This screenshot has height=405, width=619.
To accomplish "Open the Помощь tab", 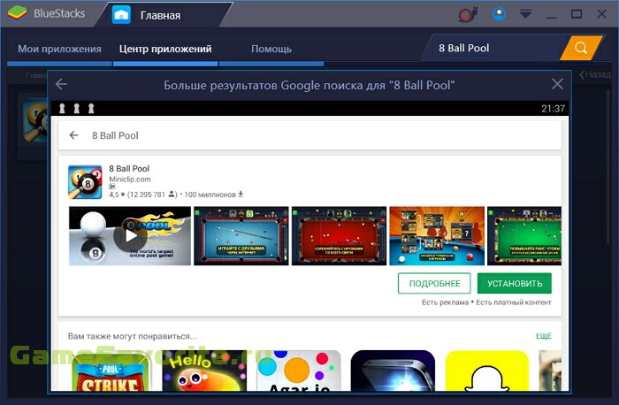I will coord(271,49).
